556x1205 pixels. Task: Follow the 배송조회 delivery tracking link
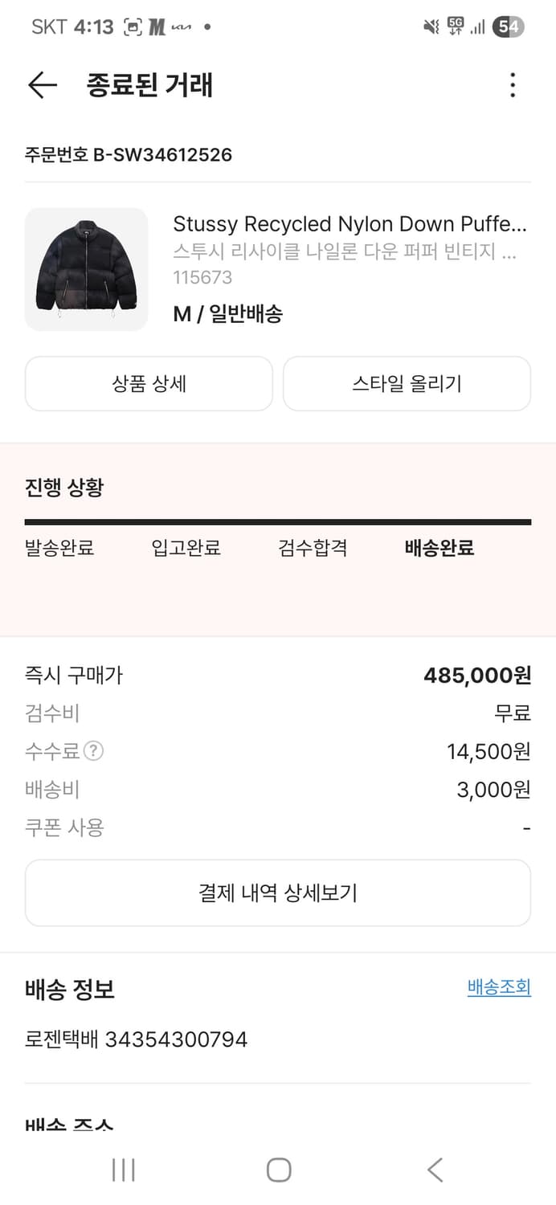[498, 986]
